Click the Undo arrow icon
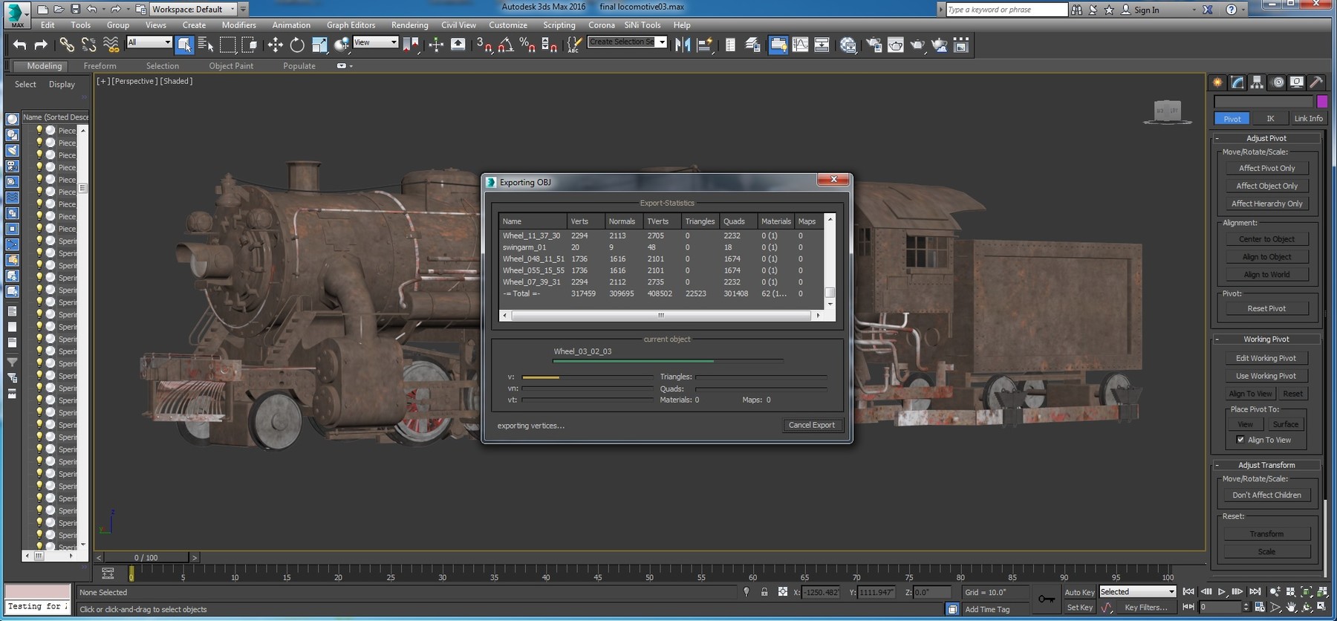This screenshot has height=621, width=1337. pyautogui.click(x=19, y=45)
